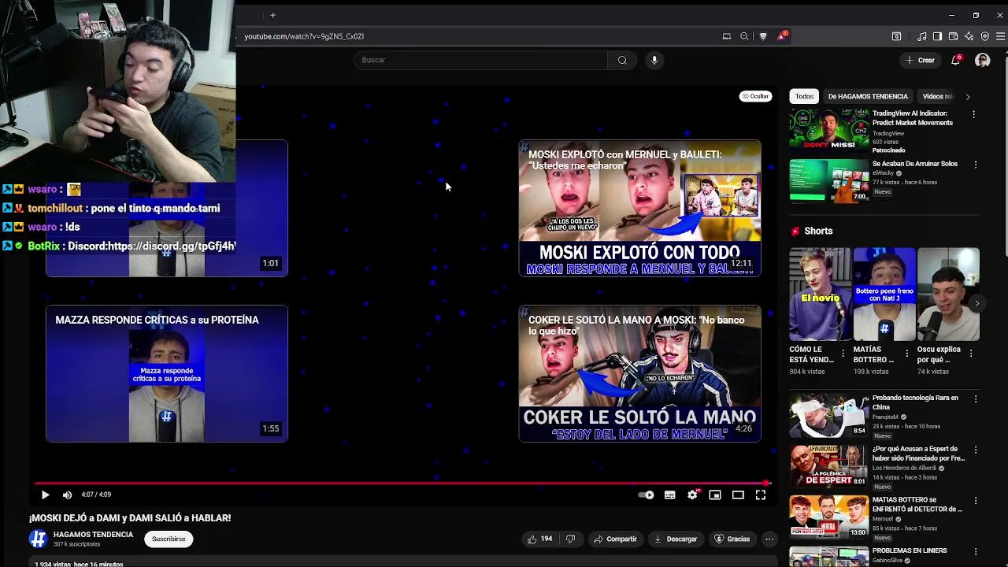Screen dimensions: 1008x567
Task: Switch to miniplayer mode
Action: [x=715, y=495]
